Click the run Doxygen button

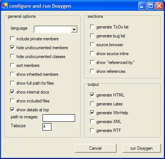click(x=142, y=148)
